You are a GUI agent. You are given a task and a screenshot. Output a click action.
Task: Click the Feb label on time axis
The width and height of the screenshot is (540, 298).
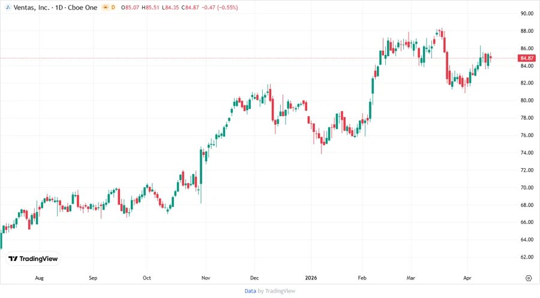pos(362,278)
